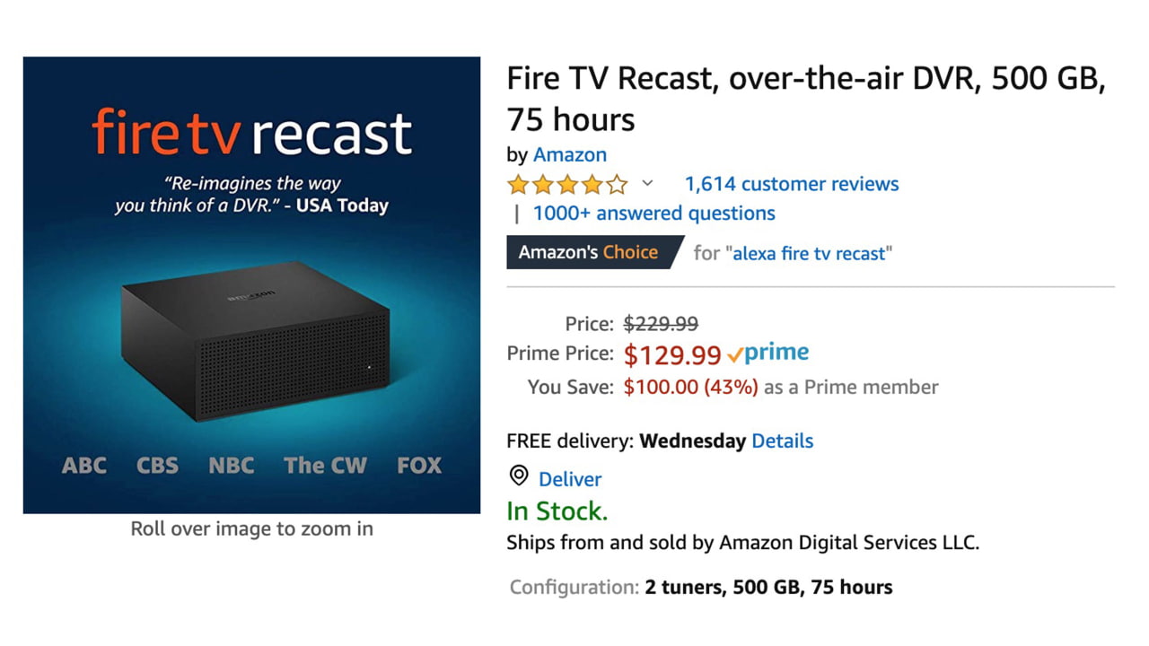View the 1000+ answered questions

point(653,213)
